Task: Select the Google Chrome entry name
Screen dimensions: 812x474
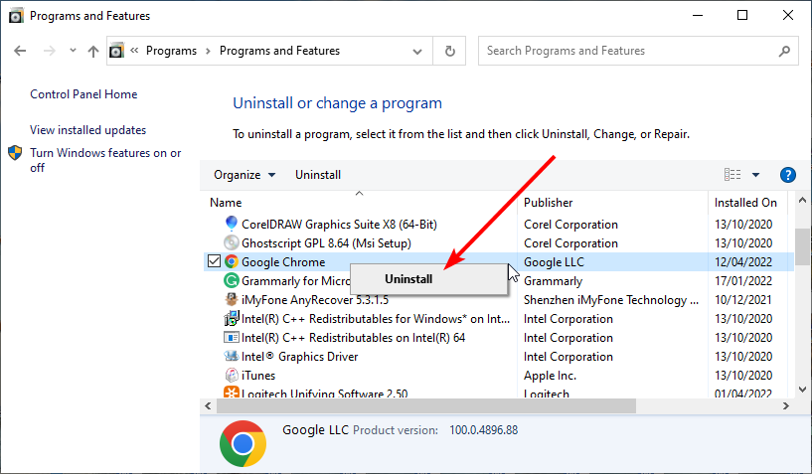Action: 283,262
